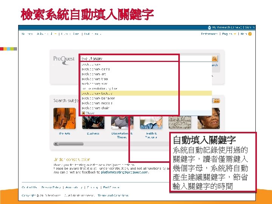
Task: Select suggestion "evolutionary chain"
Action: 146,108
